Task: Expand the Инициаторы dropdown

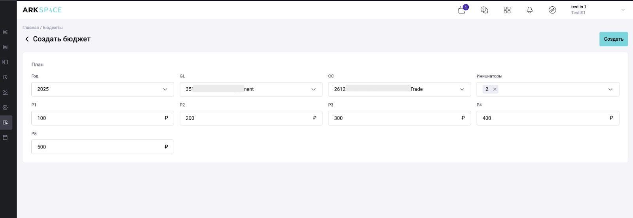Action: click(x=548, y=89)
